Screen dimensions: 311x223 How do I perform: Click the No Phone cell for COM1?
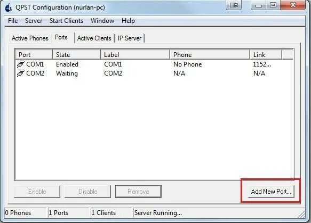tap(187, 64)
